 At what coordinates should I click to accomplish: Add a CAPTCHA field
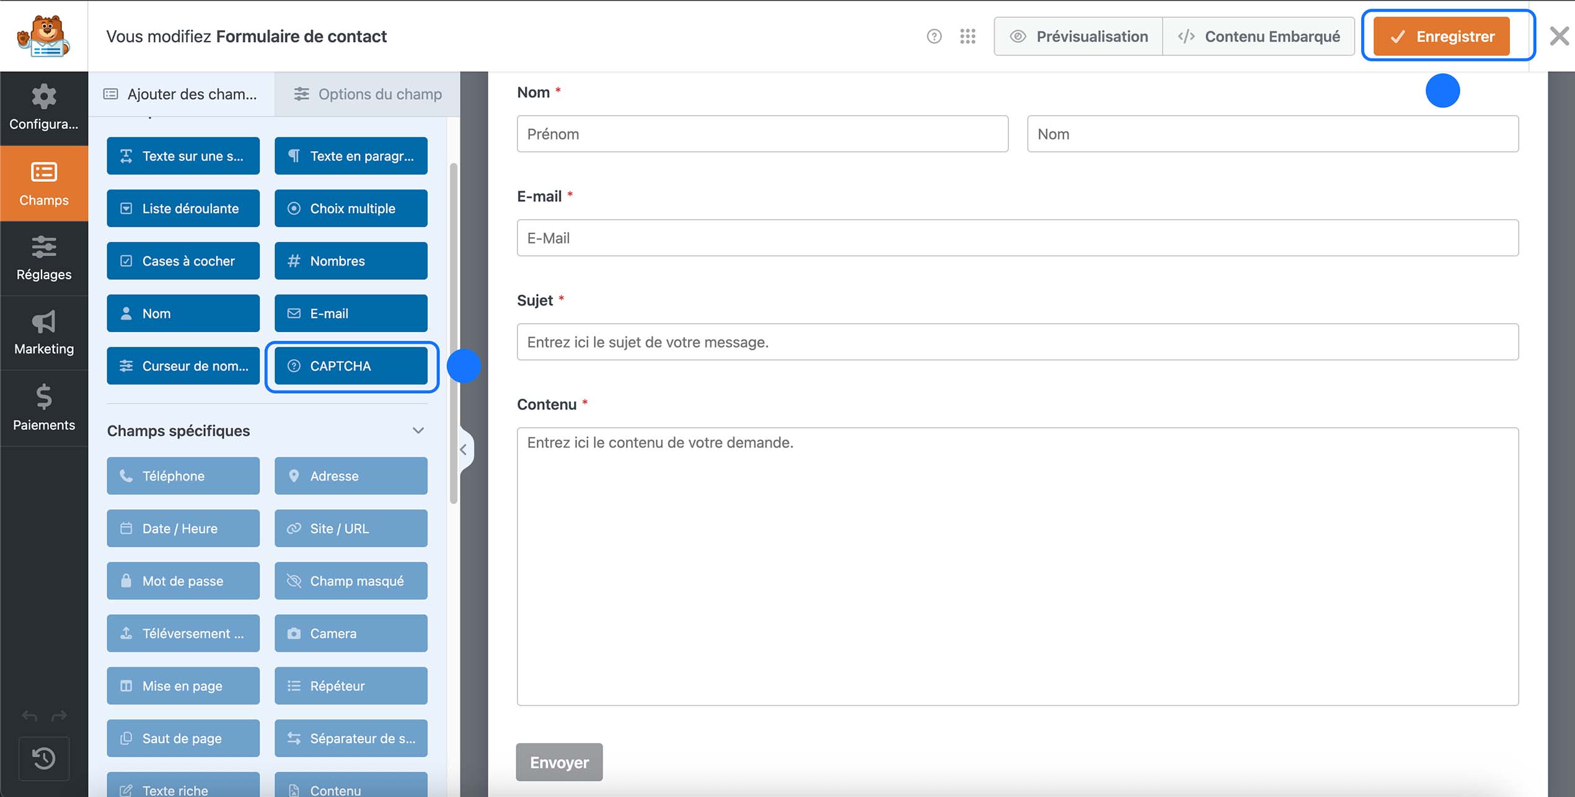350,365
